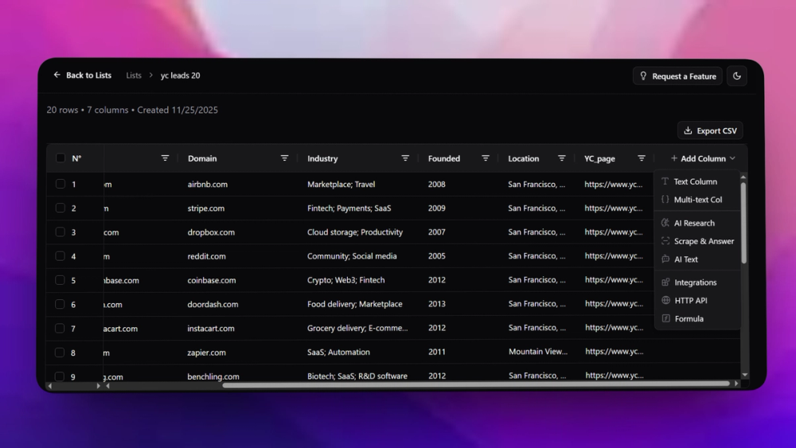Choose Text Column from dropdown
Screen dimensions: 796x448
695,181
